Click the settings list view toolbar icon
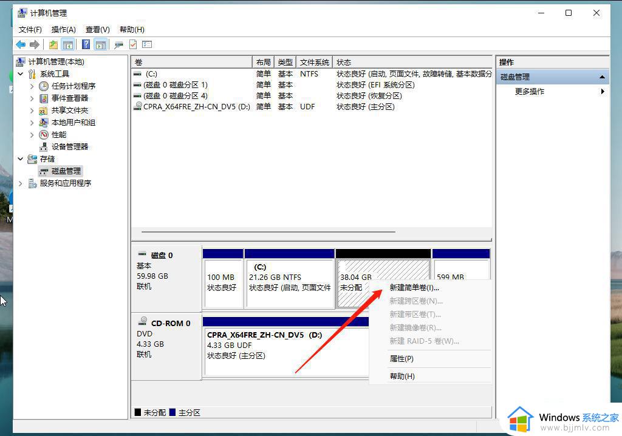Image resolution: width=622 pixels, height=436 pixels. pyautogui.click(x=147, y=44)
